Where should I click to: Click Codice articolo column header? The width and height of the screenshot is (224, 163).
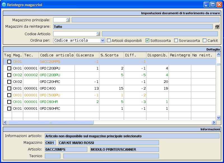point(57,55)
